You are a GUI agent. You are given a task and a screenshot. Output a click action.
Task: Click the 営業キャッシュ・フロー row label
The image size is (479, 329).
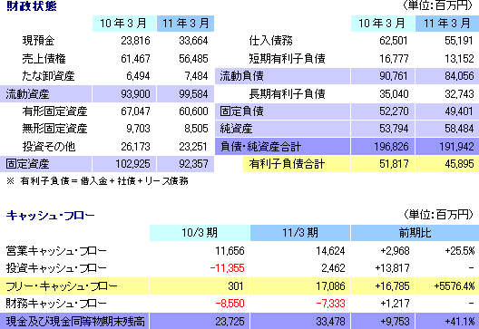56,251
